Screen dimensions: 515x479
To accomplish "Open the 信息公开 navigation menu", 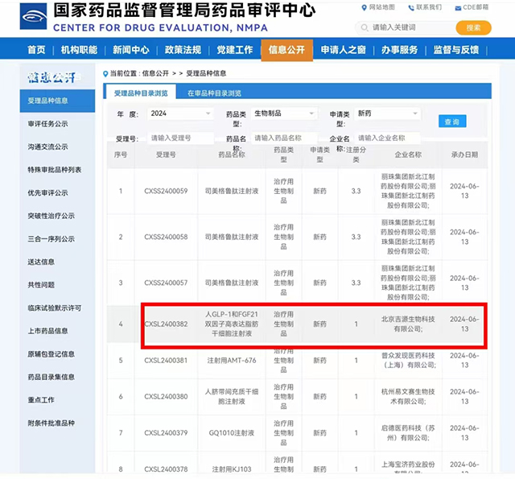I will 286,50.
